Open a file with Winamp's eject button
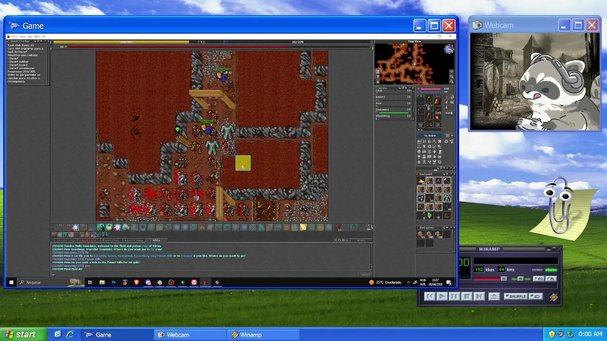The height and width of the screenshot is (341, 607). [494, 296]
